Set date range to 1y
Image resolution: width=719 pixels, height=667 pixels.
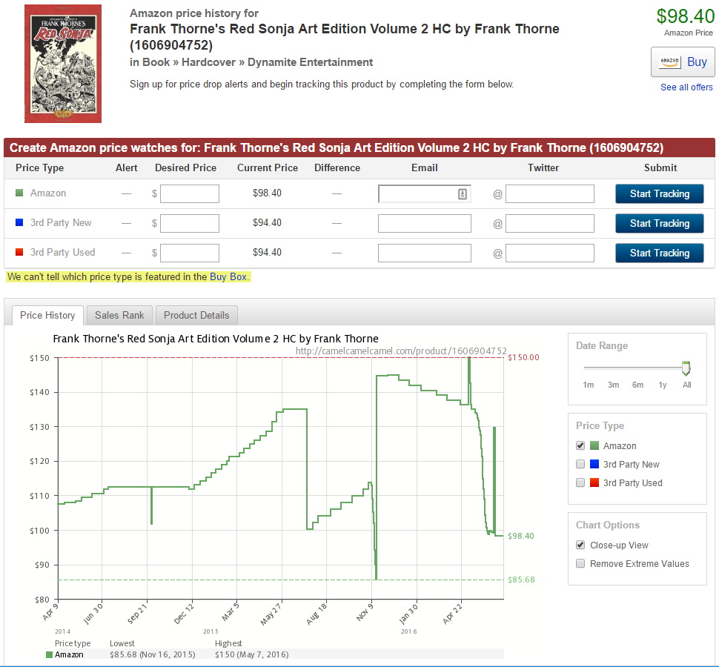662,385
